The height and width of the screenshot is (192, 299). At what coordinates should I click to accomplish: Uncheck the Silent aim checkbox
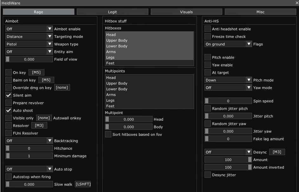click(x=8, y=95)
